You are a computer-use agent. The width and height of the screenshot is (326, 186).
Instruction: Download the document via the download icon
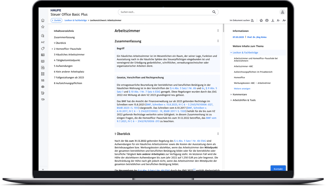click(x=273, y=21)
